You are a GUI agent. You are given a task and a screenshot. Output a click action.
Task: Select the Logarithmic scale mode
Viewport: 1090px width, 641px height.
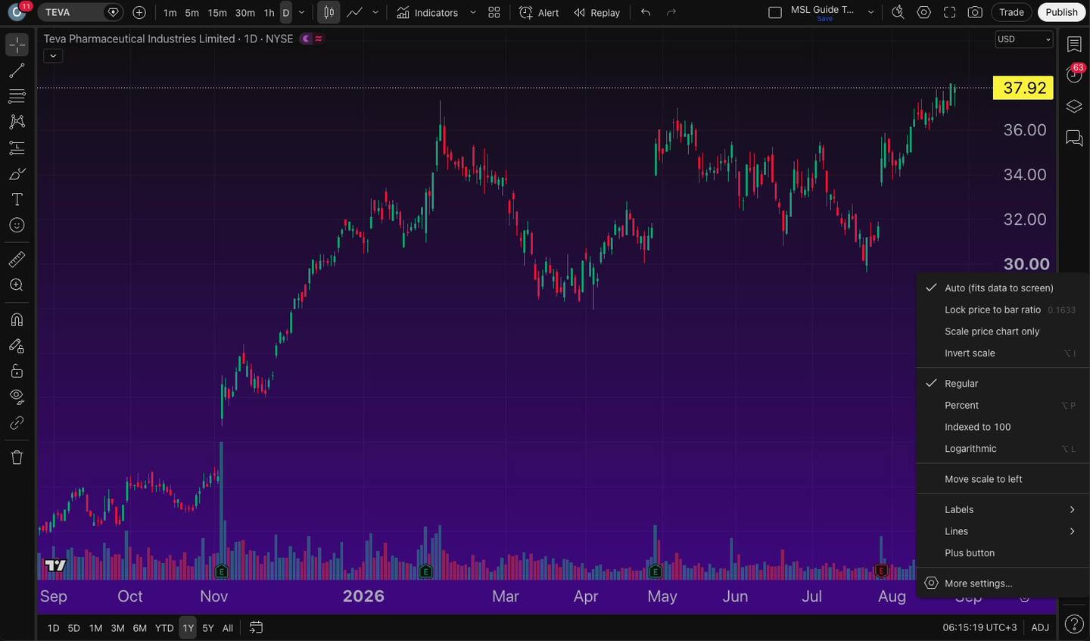(1003, 449)
